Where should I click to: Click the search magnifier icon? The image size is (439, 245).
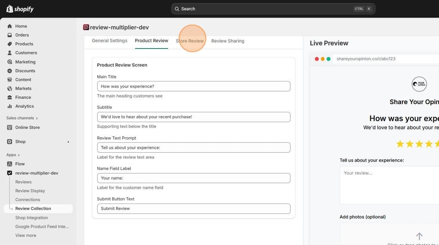pyautogui.click(x=177, y=9)
